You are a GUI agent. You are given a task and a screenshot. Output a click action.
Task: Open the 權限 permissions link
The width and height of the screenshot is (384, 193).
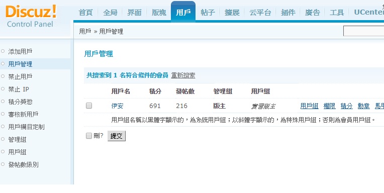pyautogui.click(x=329, y=106)
